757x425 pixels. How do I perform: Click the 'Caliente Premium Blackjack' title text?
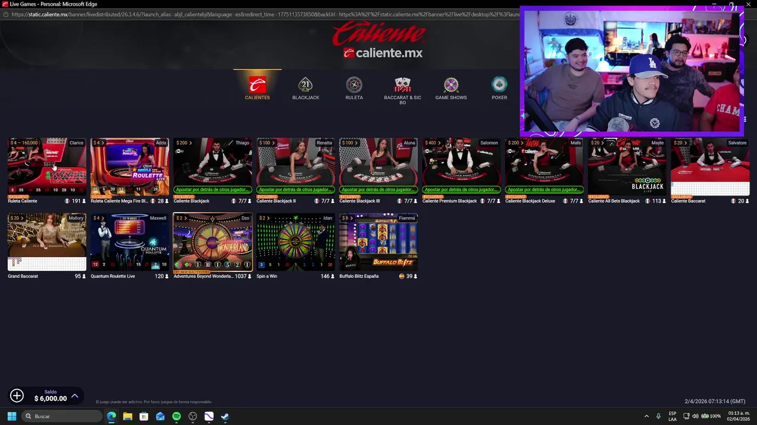point(449,201)
